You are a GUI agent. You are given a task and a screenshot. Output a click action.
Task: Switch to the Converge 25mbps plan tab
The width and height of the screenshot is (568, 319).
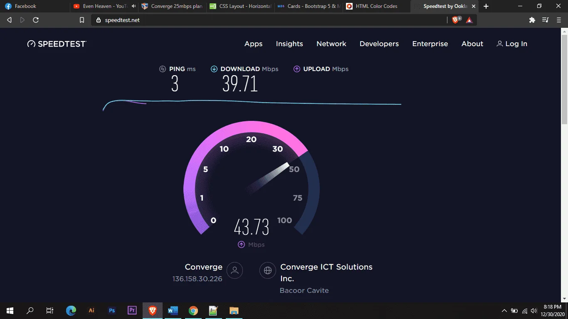[172, 6]
